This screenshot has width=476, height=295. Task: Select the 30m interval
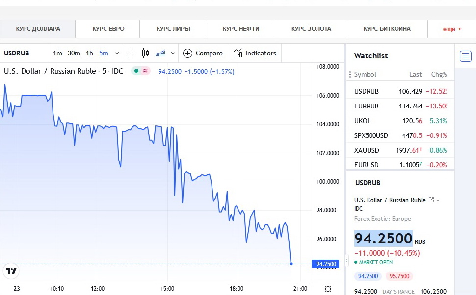74,53
